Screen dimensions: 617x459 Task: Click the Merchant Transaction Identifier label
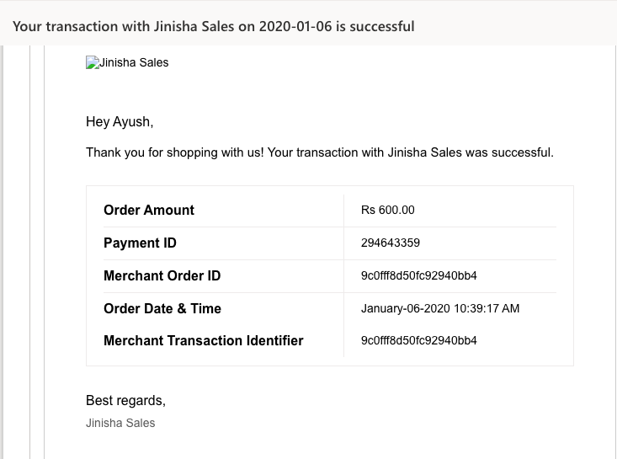(204, 340)
